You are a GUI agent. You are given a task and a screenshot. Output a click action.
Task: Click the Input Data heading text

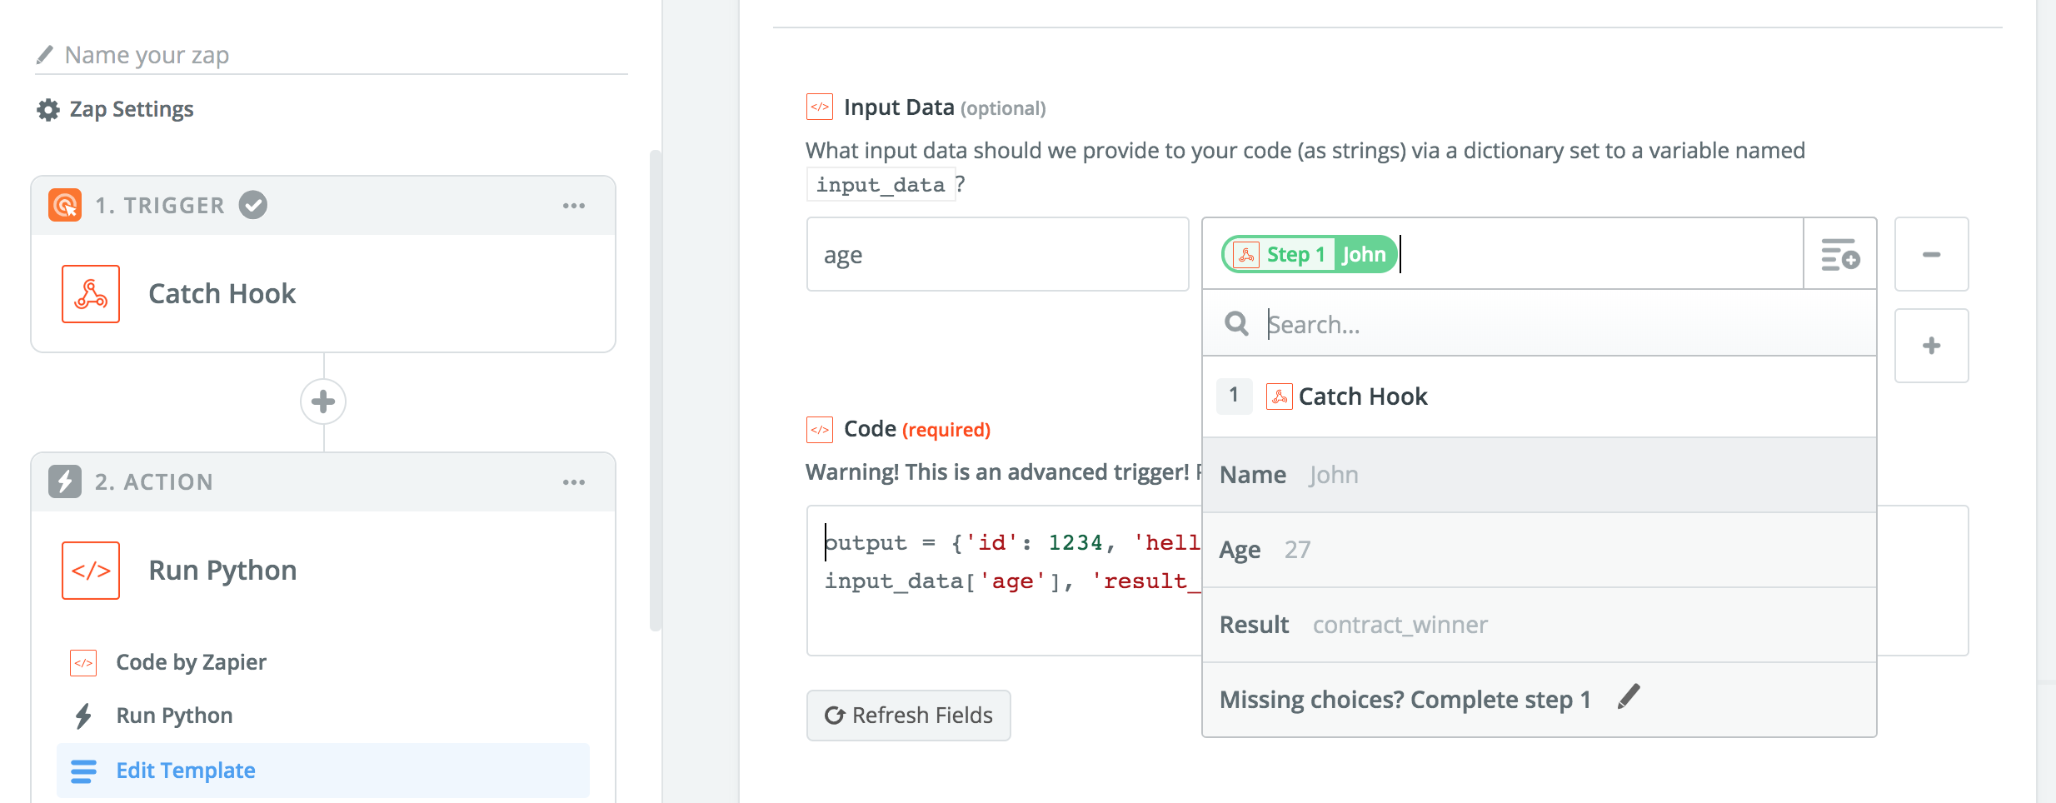click(899, 107)
